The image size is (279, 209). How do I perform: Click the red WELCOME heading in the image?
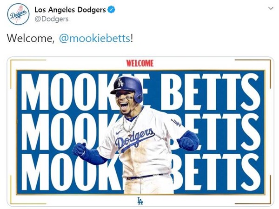point(139,64)
